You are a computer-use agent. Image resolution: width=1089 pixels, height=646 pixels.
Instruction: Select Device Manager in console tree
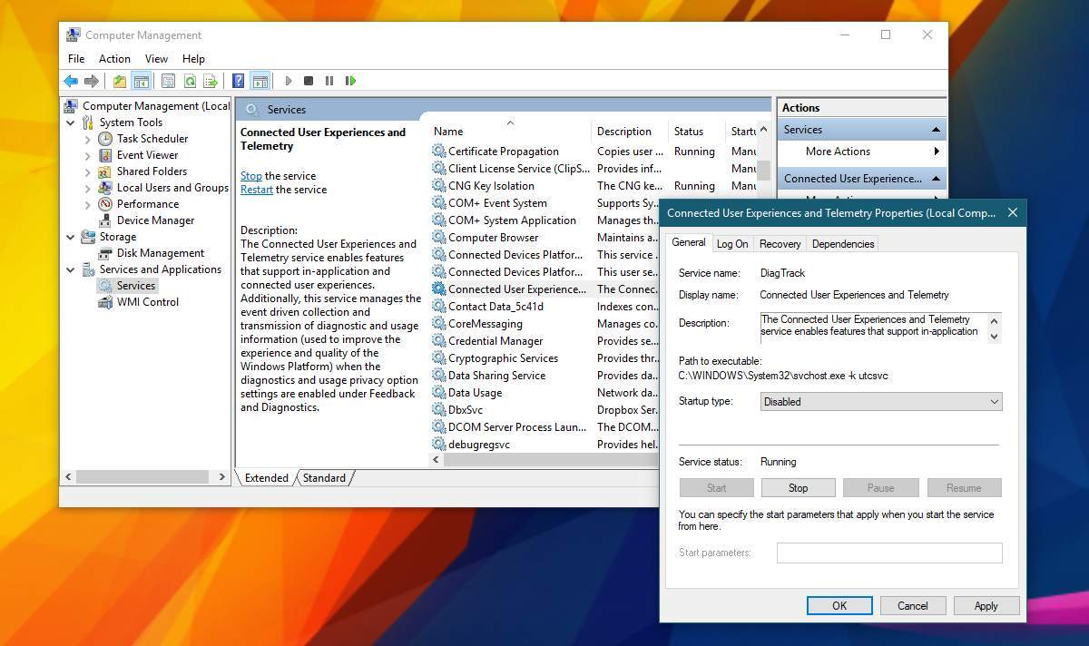(155, 220)
